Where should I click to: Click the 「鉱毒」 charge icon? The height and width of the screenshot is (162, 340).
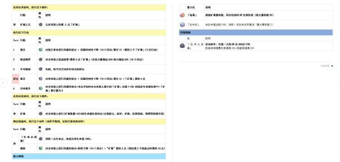click(182, 15)
